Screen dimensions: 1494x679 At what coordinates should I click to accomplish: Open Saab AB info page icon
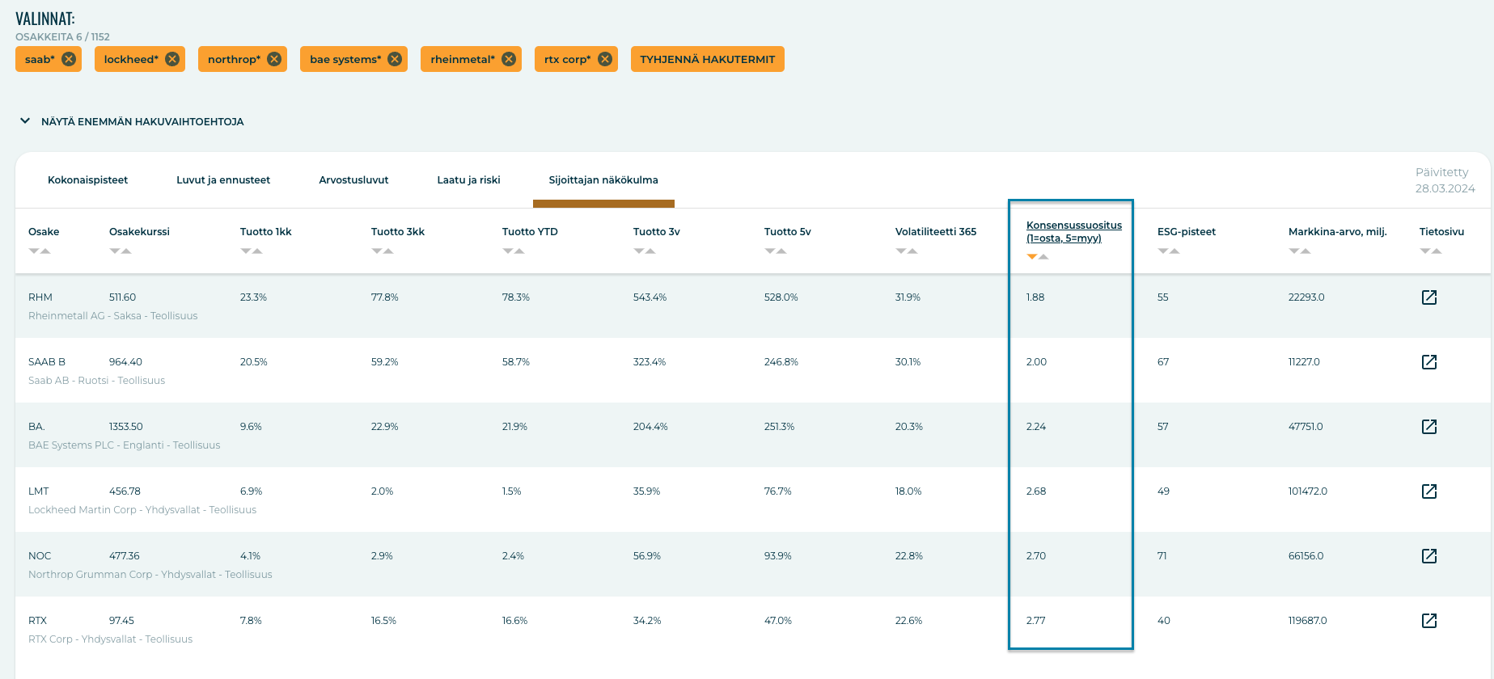pyautogui.click(x=1429, y=362)
